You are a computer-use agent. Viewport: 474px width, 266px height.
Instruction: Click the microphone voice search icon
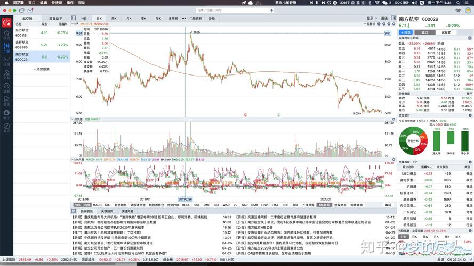272,10
